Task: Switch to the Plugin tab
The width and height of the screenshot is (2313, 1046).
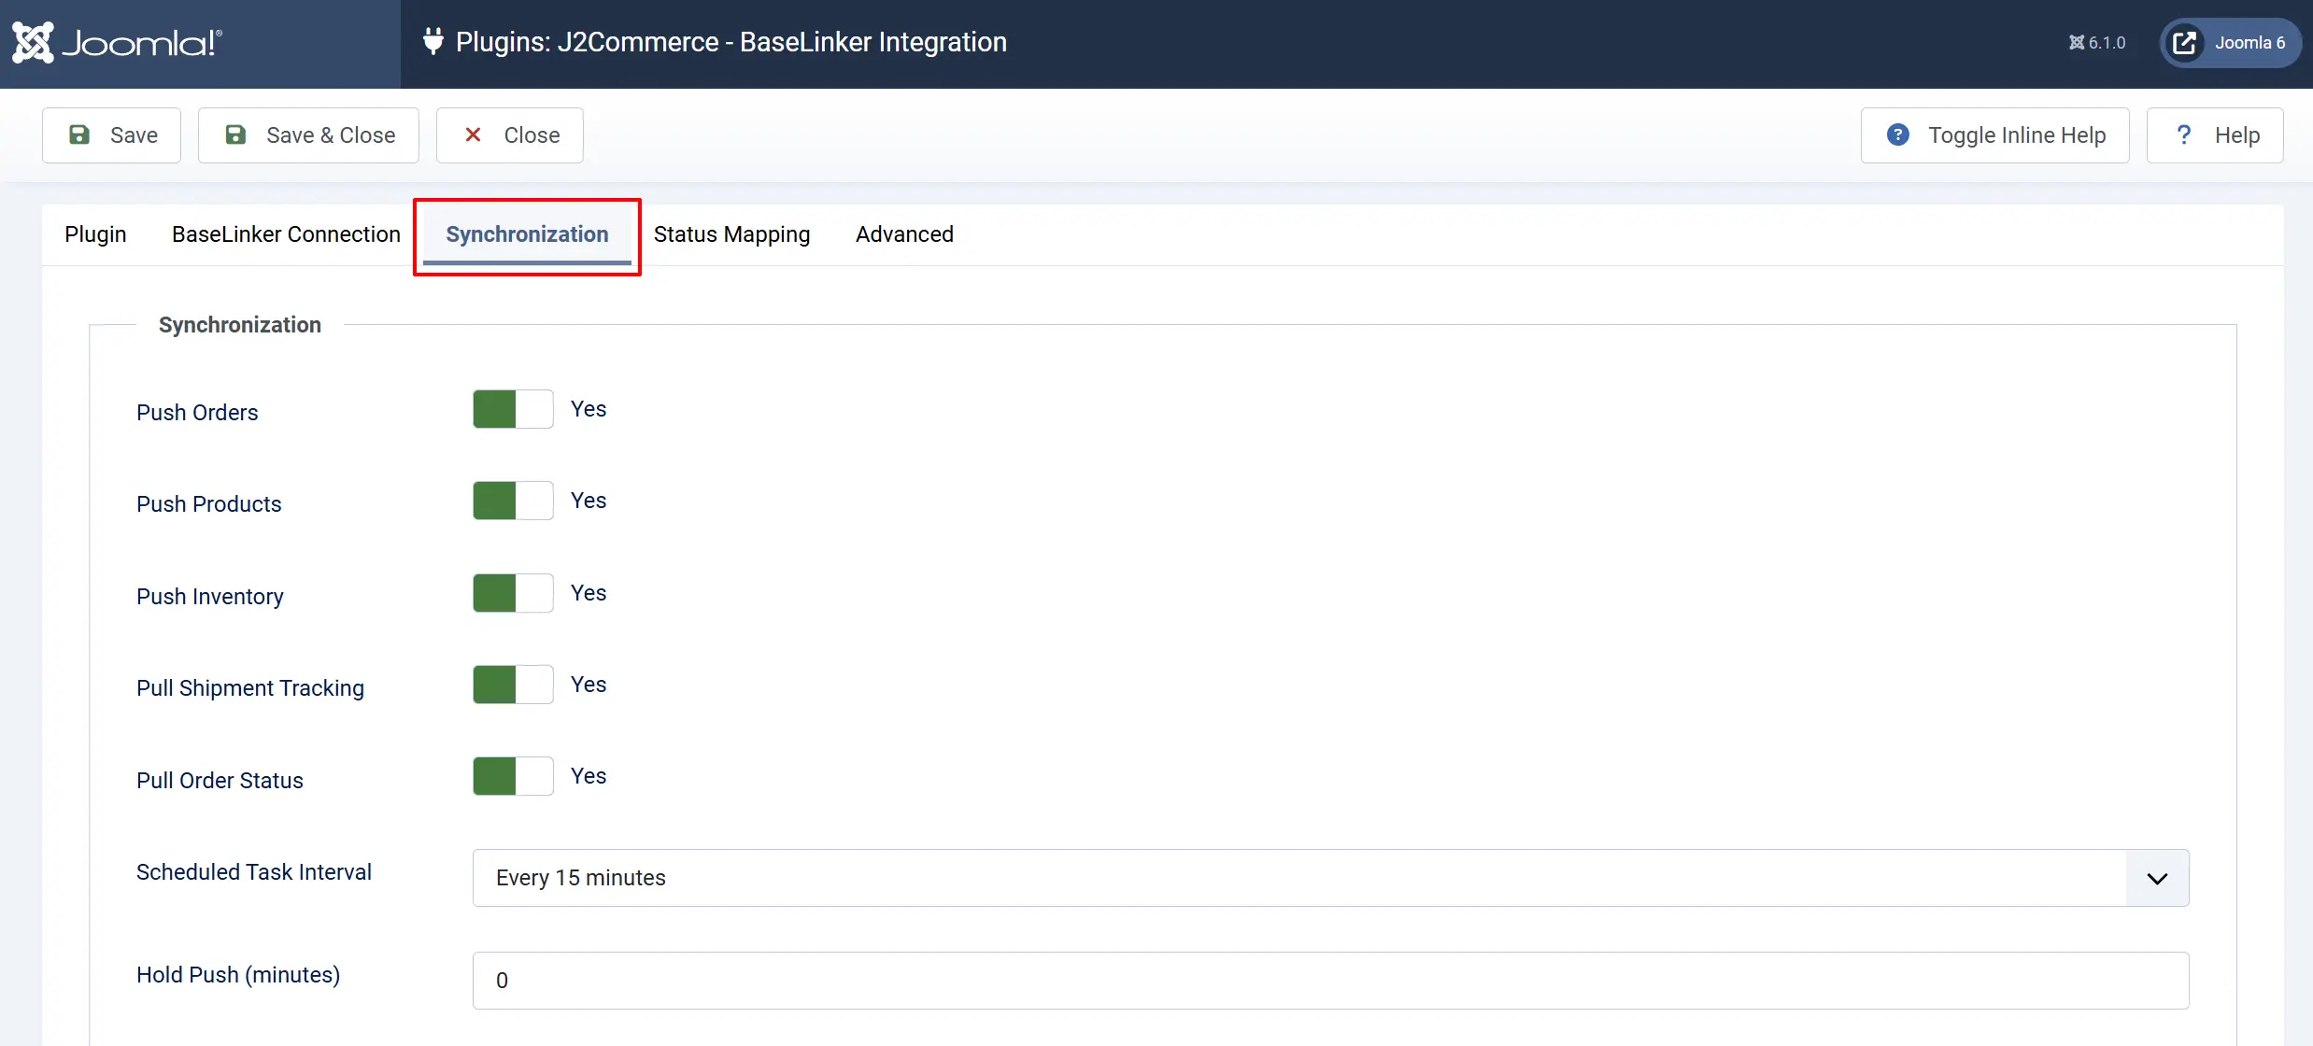Action: 95,234
